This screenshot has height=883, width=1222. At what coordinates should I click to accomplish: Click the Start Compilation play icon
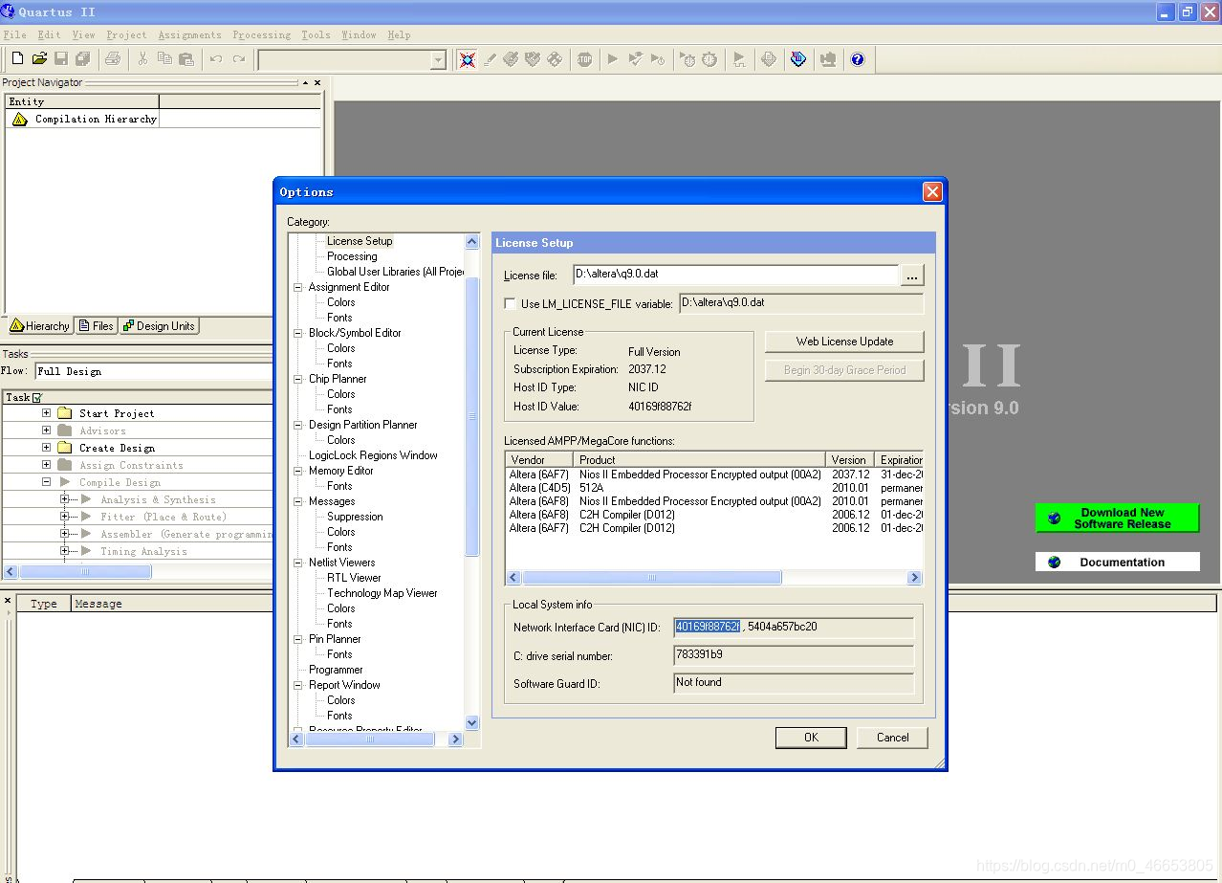(613, 59)
